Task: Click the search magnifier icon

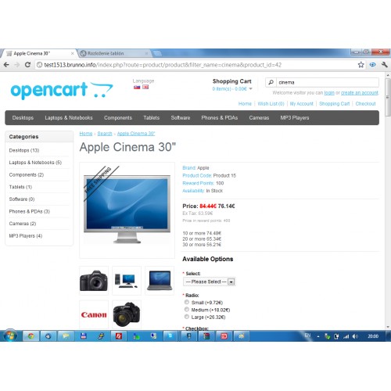Action: pyautogui.click(x=271, y=82)
